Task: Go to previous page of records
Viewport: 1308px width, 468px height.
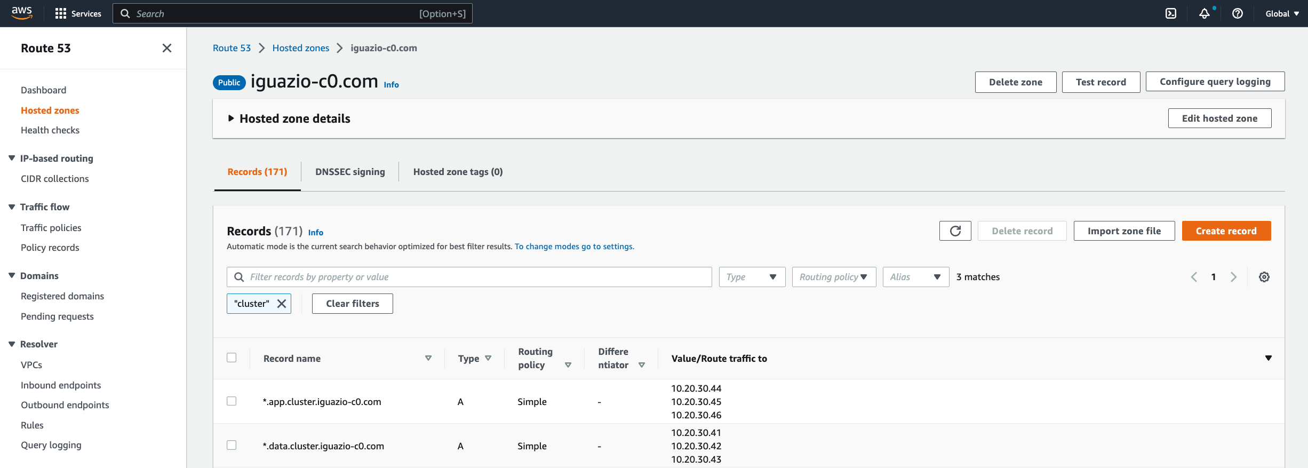Action: (1194, 277)
